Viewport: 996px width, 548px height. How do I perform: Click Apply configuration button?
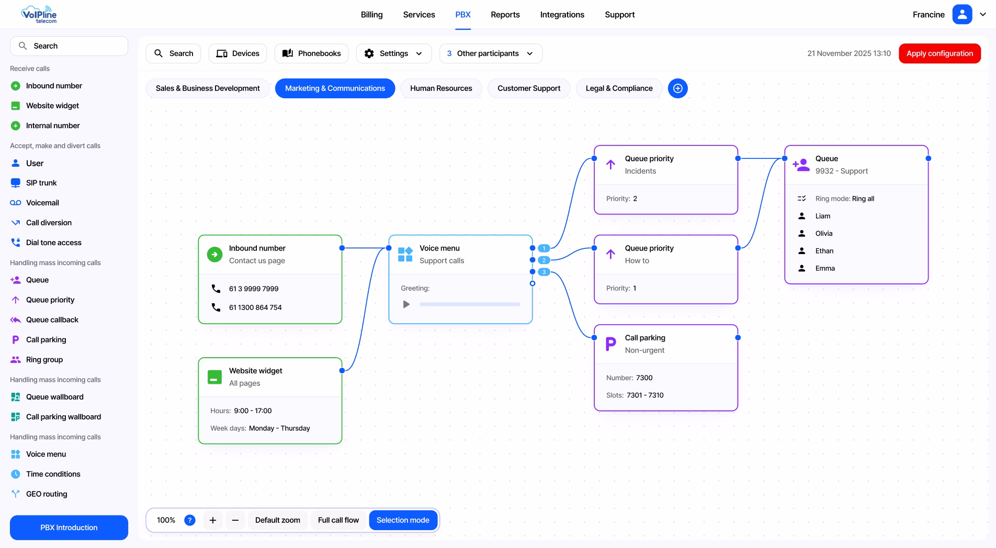940,53
